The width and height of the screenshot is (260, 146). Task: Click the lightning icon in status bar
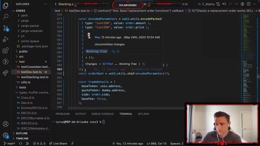coord(72,144)
